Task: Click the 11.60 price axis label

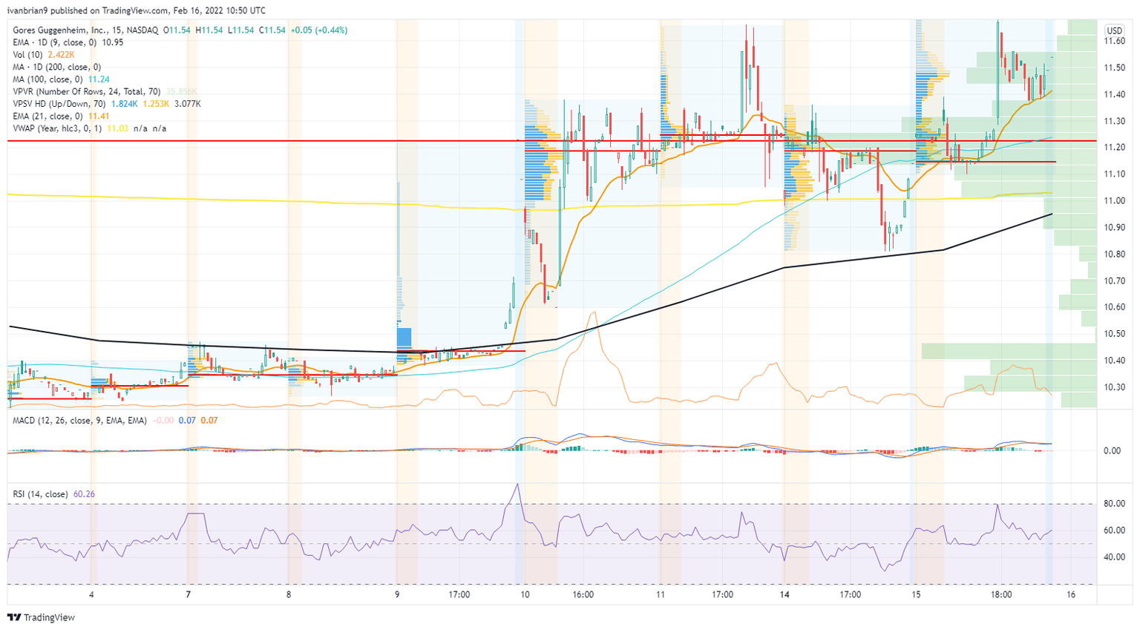Action: 1114,42
